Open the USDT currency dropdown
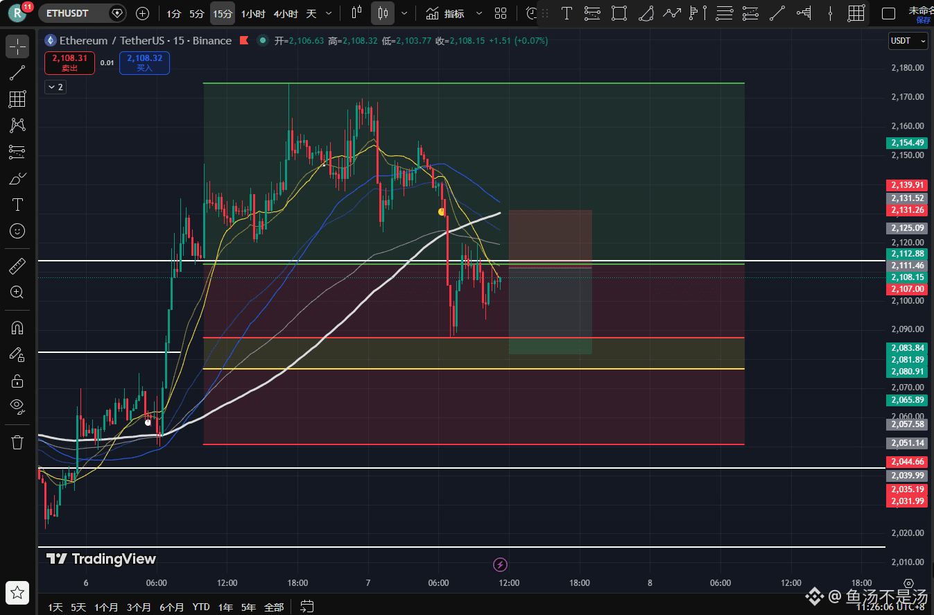Viewport: 934px width, 615px height. pyautogui.click(x=908, y=41)
